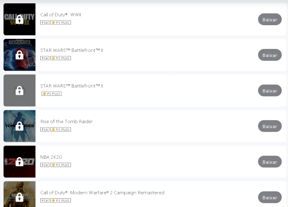Click the PS4 badge under Rise of the Tomb Raider
The width and height of the screenshot is (288, 207).
(x=45, y=129)
